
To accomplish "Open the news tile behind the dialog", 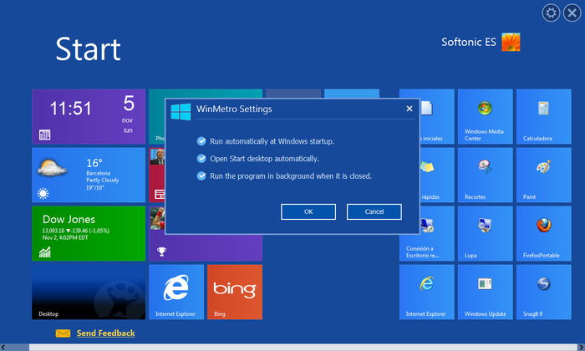I will (x=157, y=175).
